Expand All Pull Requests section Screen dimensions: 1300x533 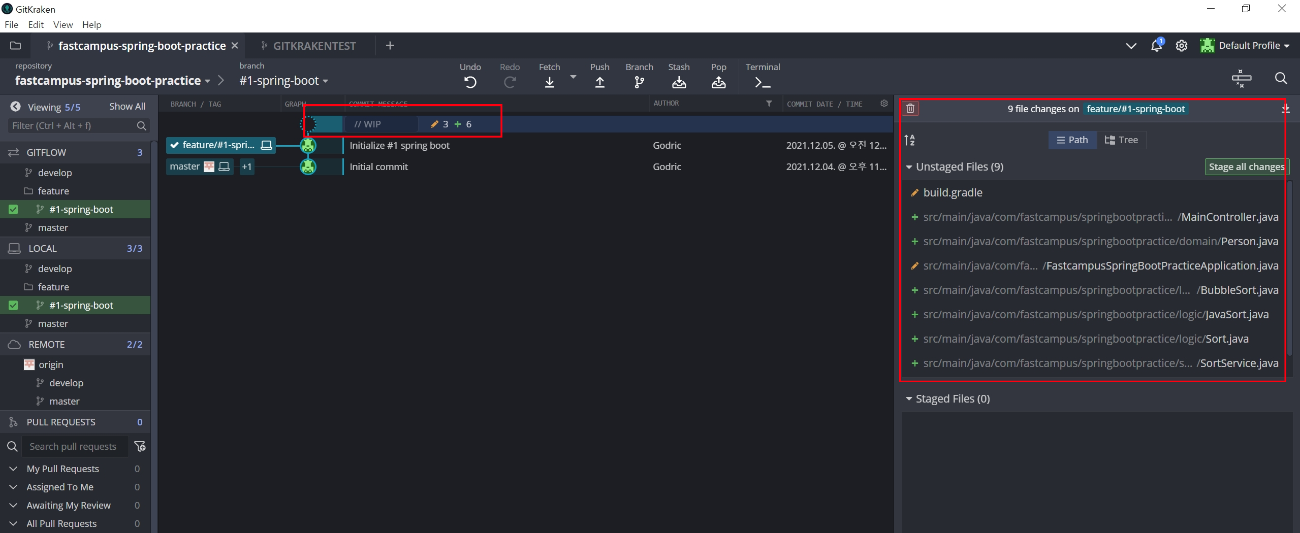point(14,523)
